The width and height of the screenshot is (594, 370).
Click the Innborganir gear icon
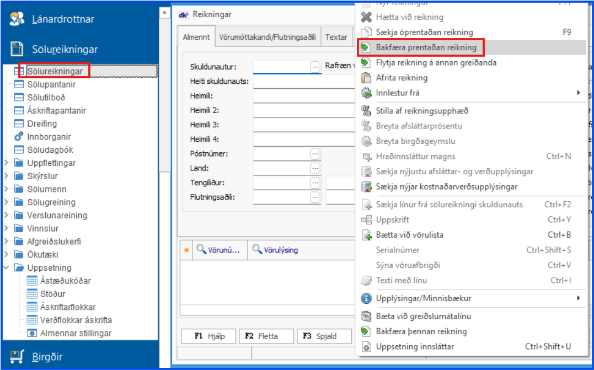pos(18,137)
